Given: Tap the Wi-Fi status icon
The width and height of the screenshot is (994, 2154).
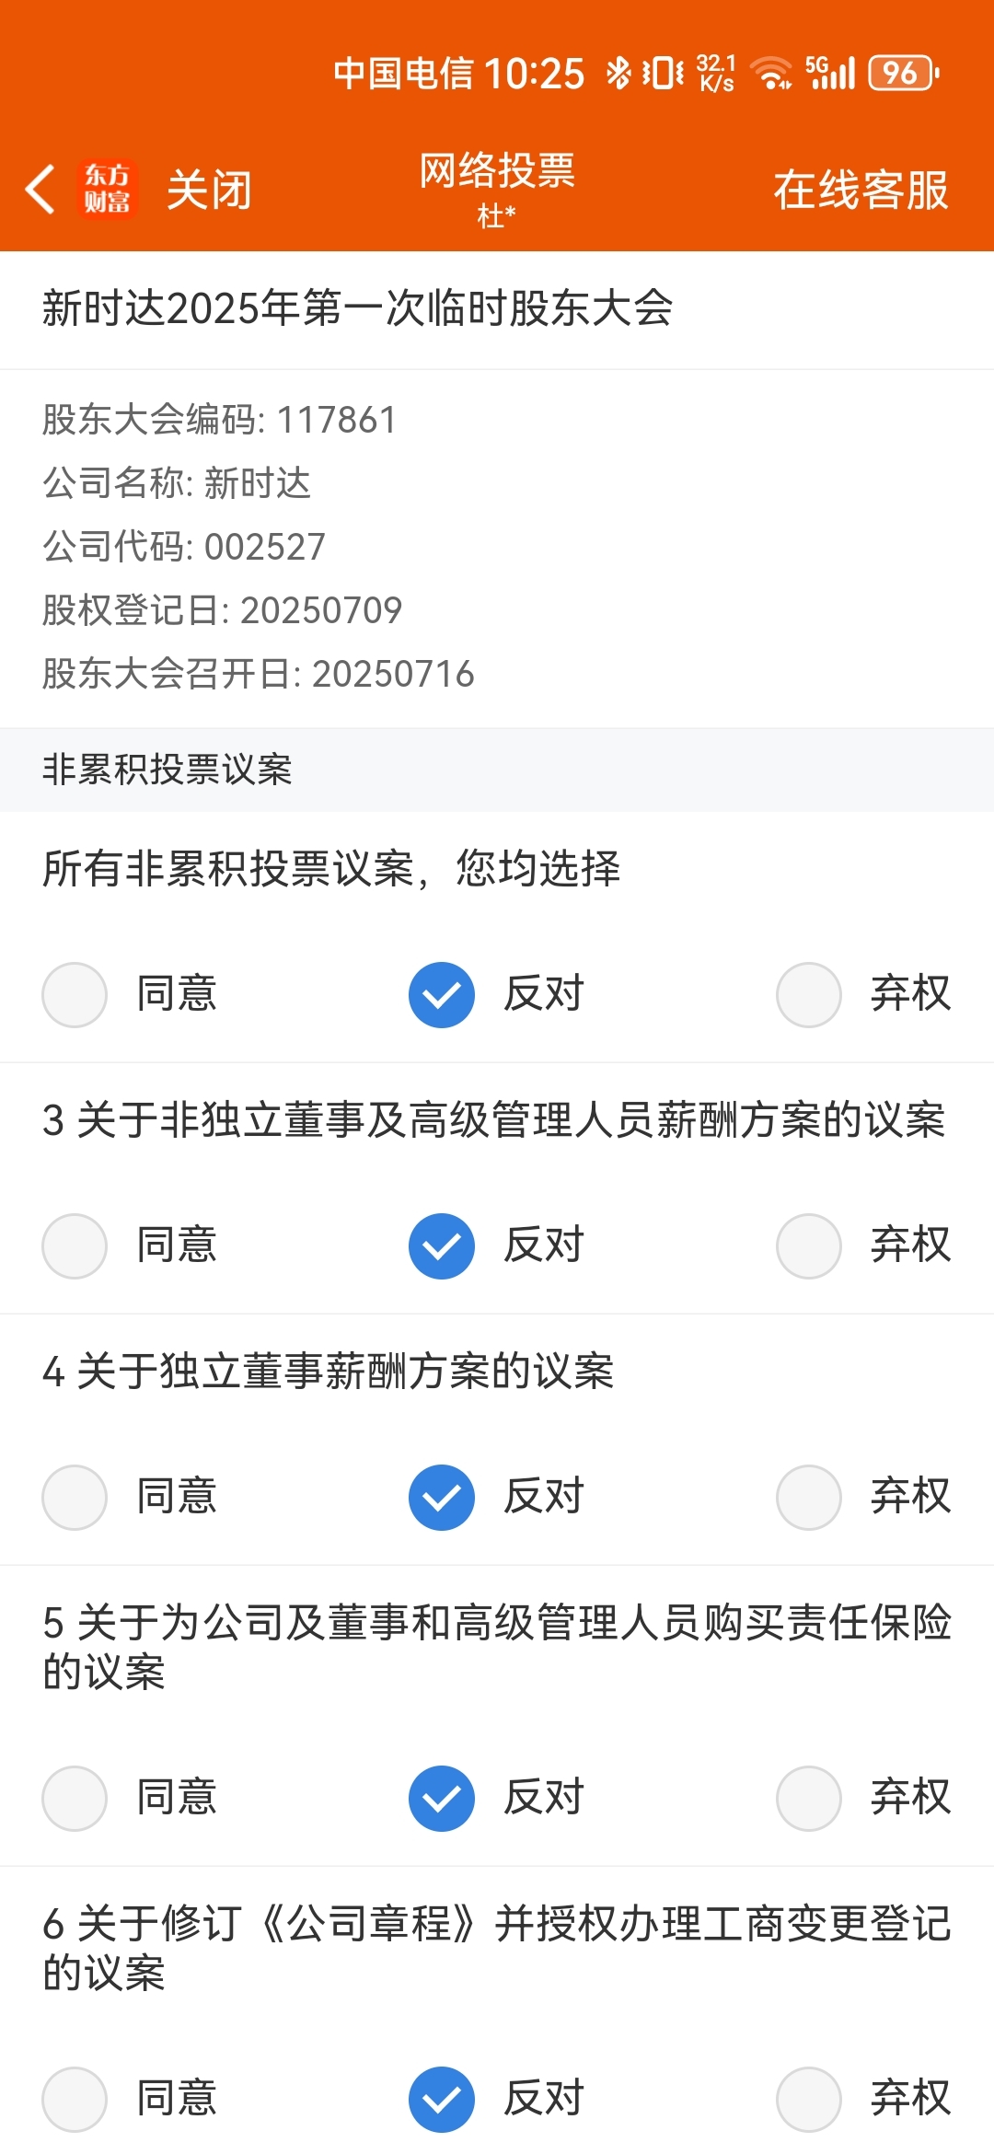Looking at the screenshot, I should click(770, 73).
